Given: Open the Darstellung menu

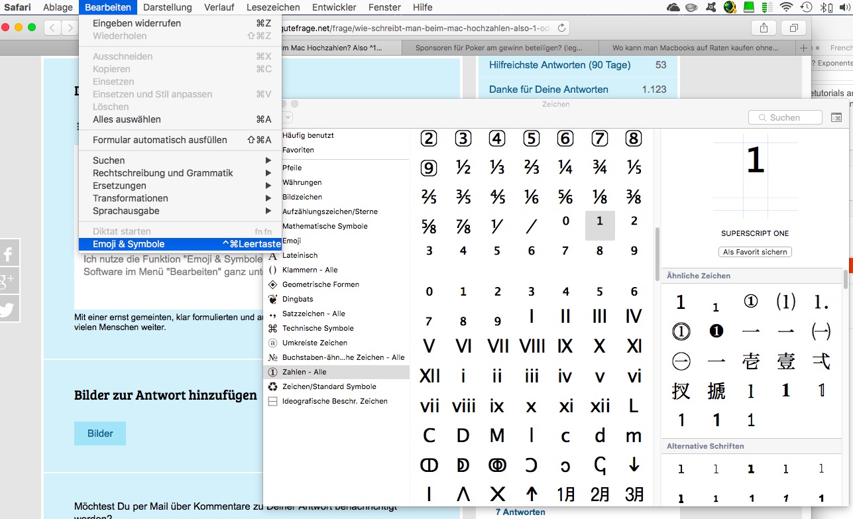Looking at the screenshot, I should pyautogui.click(x=167, y=7).
